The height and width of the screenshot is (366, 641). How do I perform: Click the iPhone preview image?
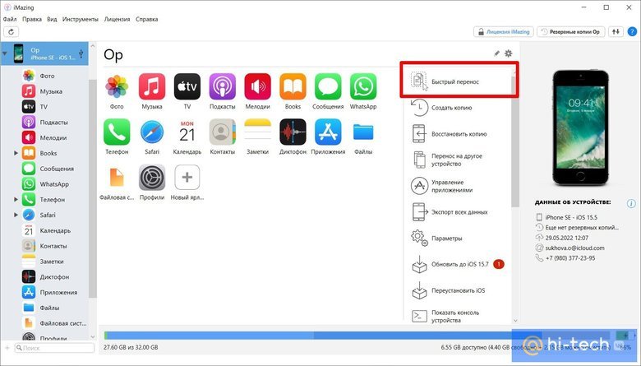click(x=580, y=128)
